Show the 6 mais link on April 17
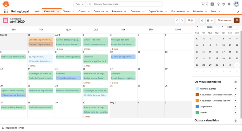242x131 pixels. coord(115,83)
